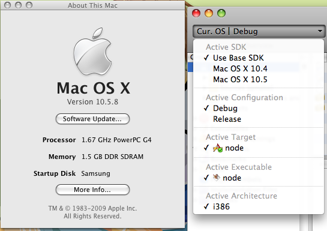Select Use Base SDK option
Screen dimensions: 327x231
(259, 58)
